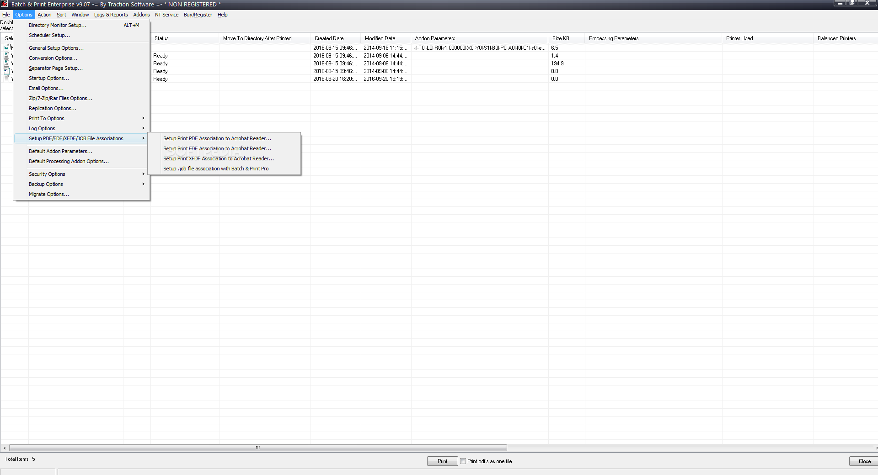878x475 pixels.
Task: Click the Word document icon in the list
Action: coord(6,71)
